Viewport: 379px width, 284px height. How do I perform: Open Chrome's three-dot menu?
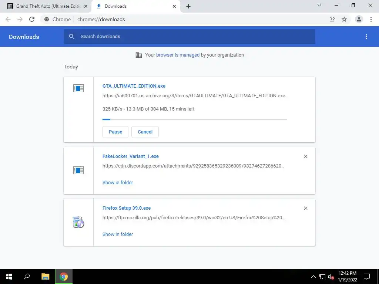point(371,19)
